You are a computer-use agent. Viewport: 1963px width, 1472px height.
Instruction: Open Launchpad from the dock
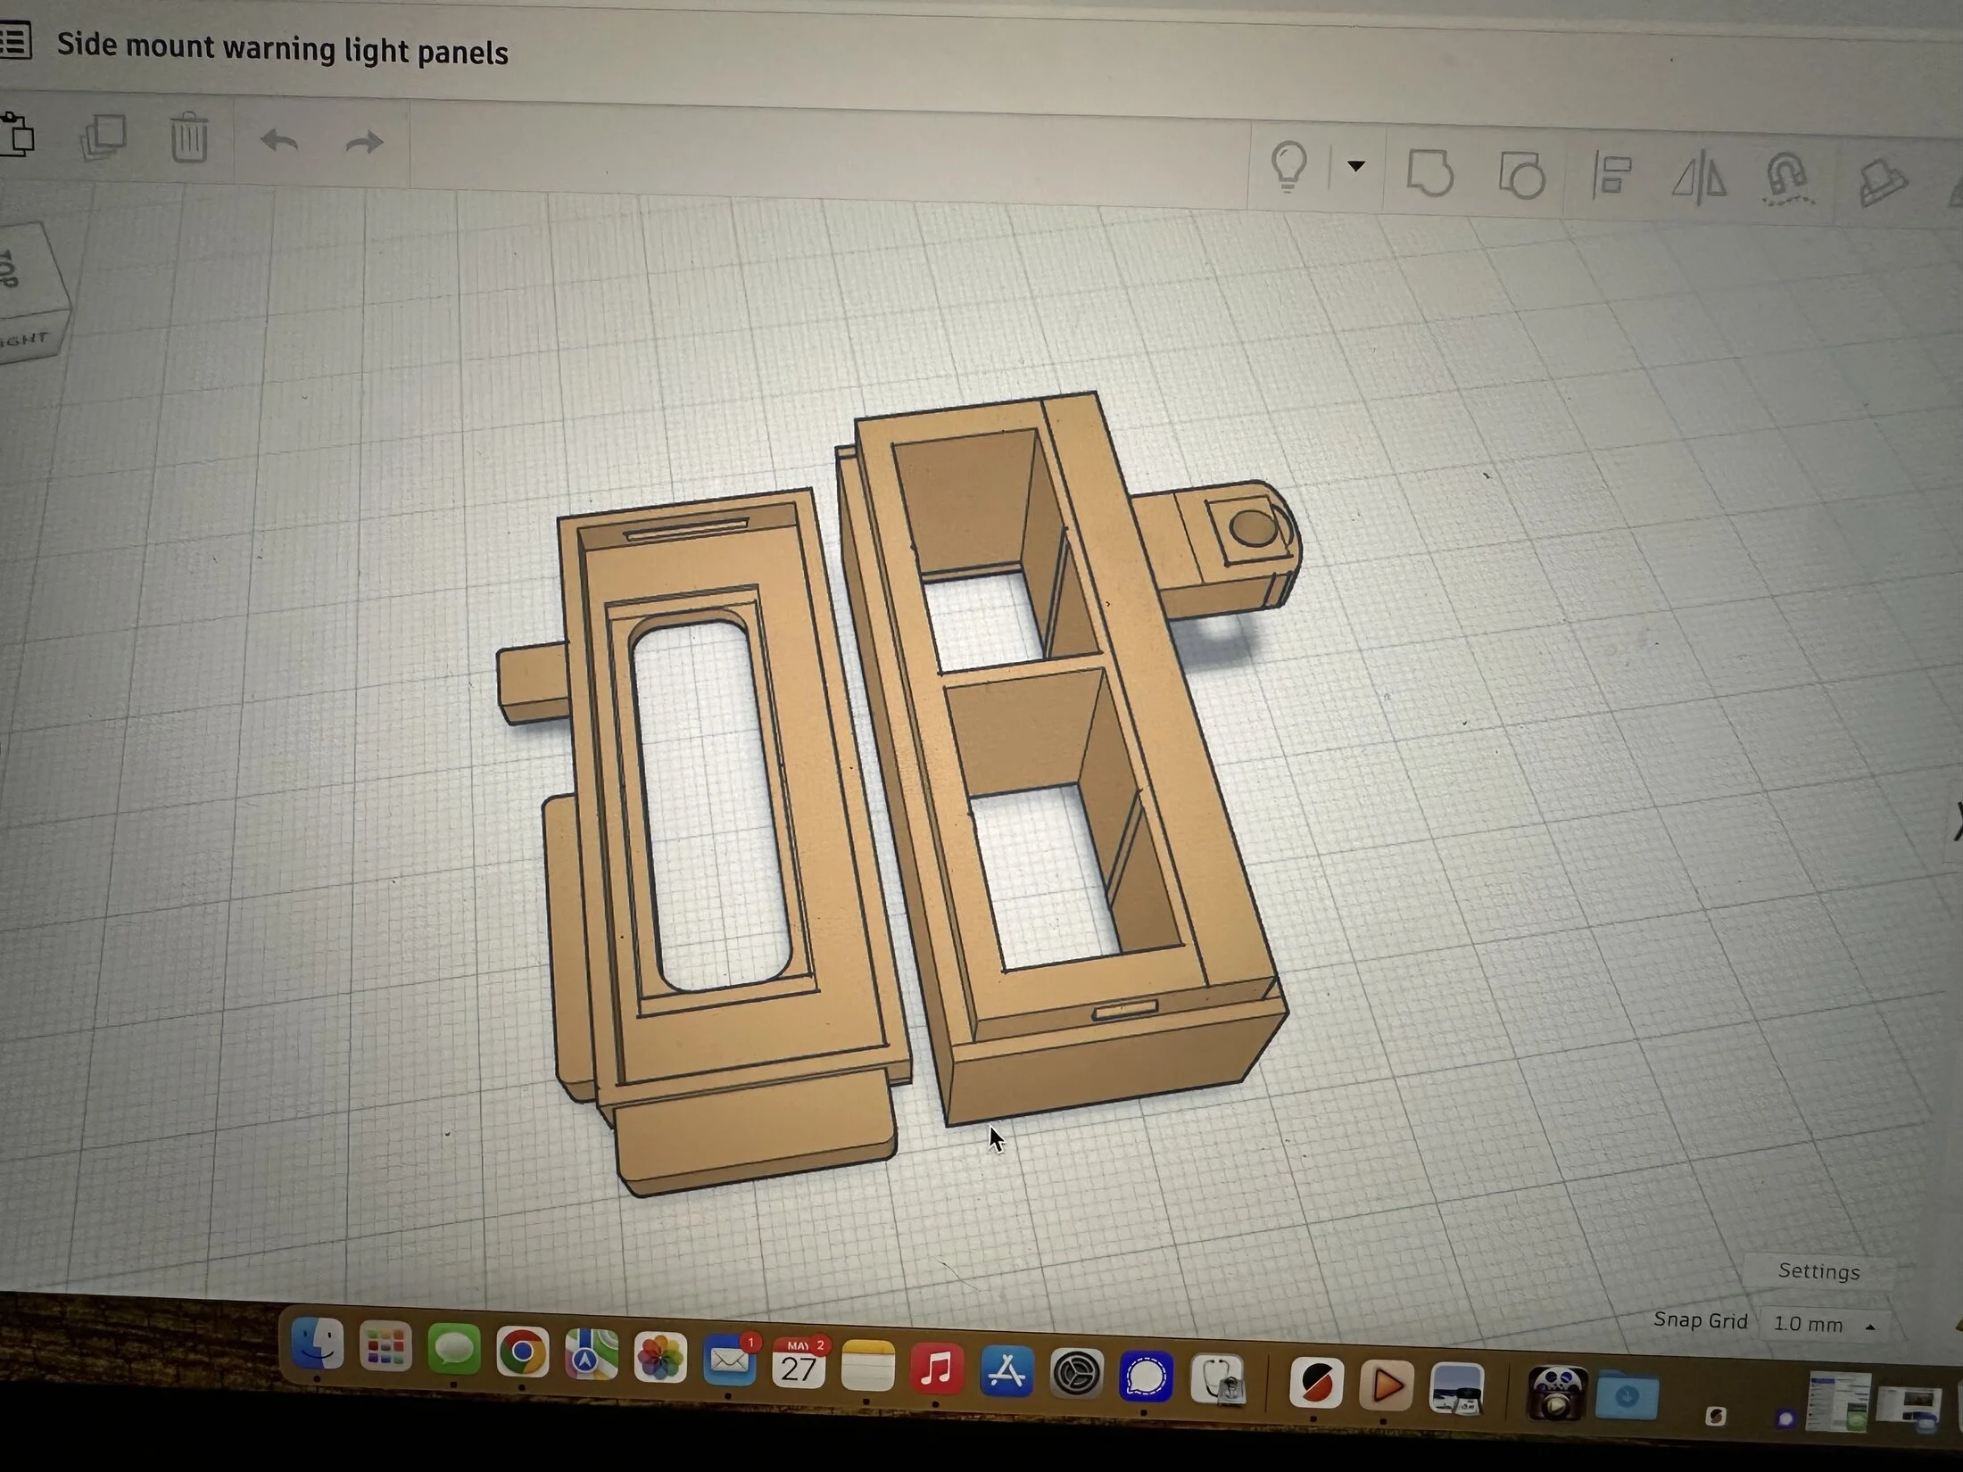point(385,1346)
